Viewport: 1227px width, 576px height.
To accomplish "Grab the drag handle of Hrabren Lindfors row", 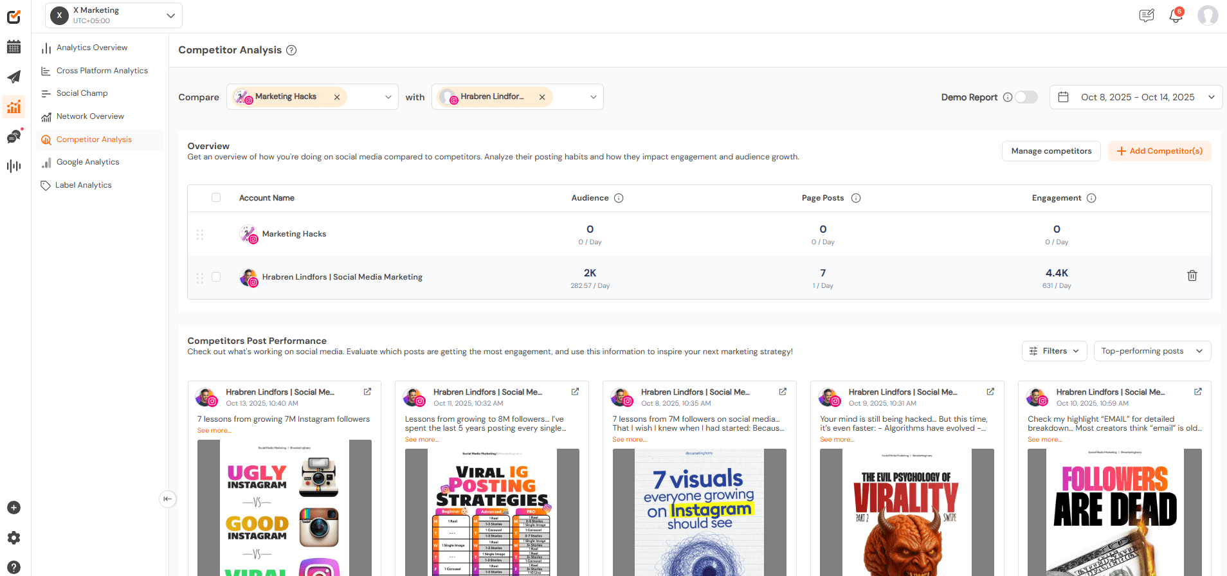I will point(200,278).
